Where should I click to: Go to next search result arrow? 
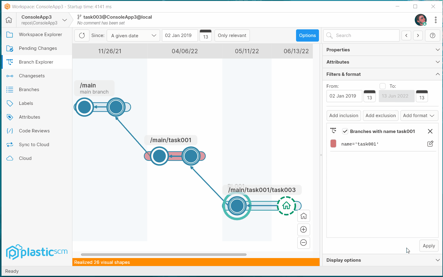(418, 35)
